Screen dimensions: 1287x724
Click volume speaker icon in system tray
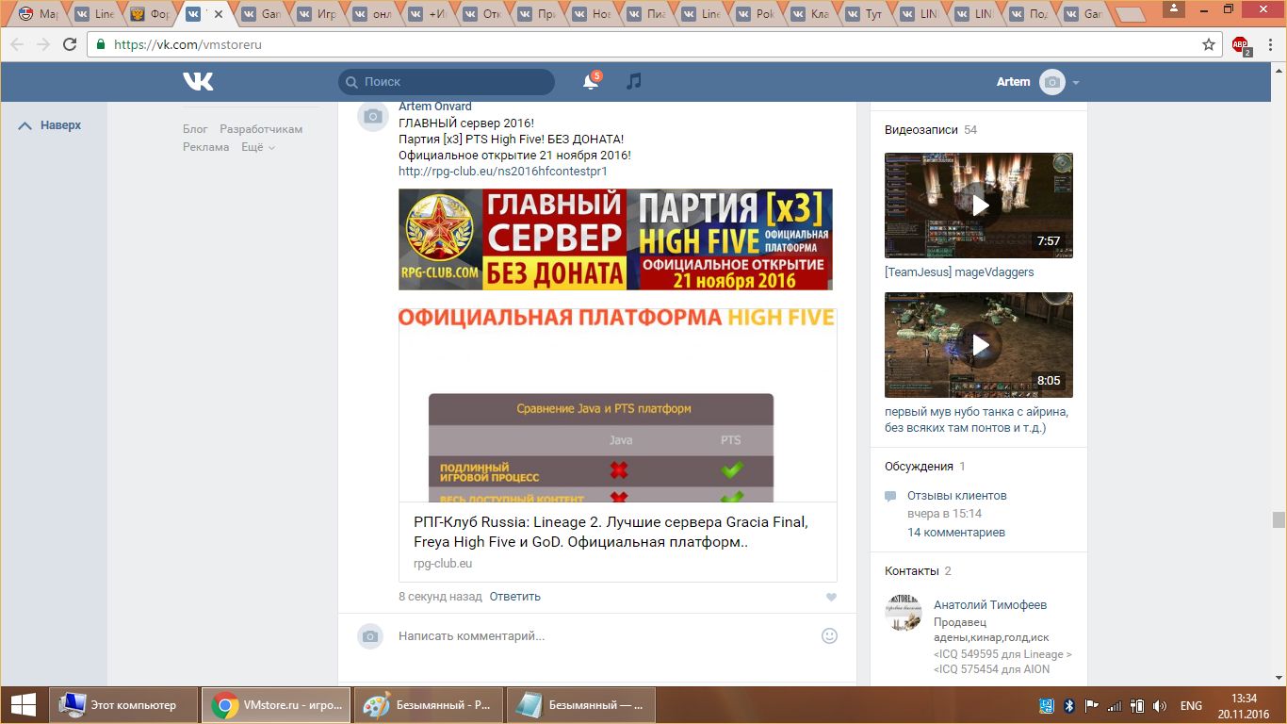[x=1159, y=705]
